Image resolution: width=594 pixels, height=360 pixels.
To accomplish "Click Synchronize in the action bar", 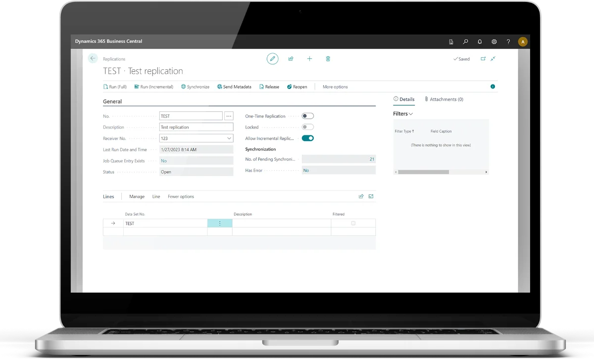I will point(195,87).
